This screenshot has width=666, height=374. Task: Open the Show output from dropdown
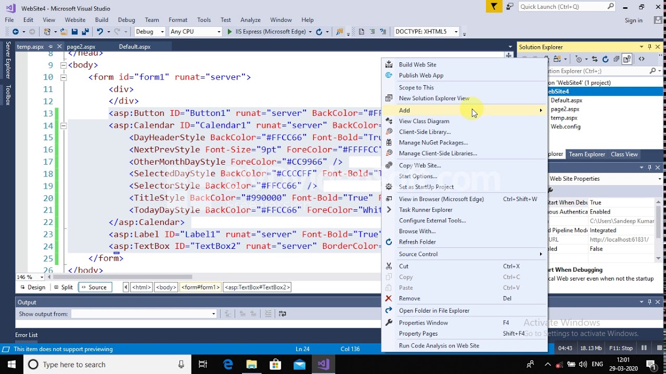[144, 314]
